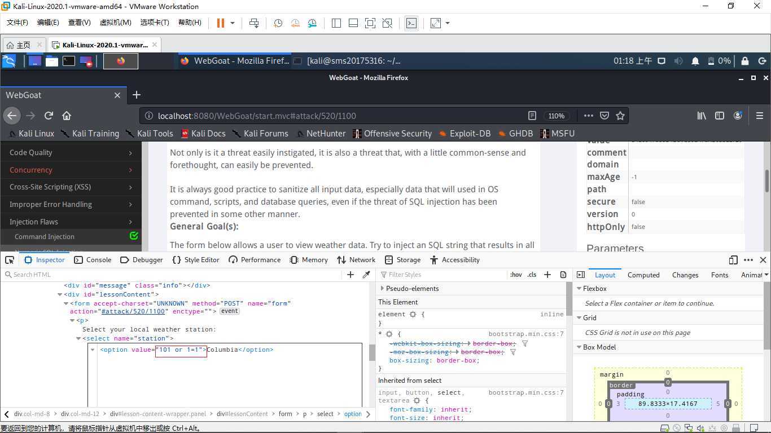This screenshot has height=433, width=771.
Task: Switch to the Computed sidebar tab
Action: click(x=643, y=275)
